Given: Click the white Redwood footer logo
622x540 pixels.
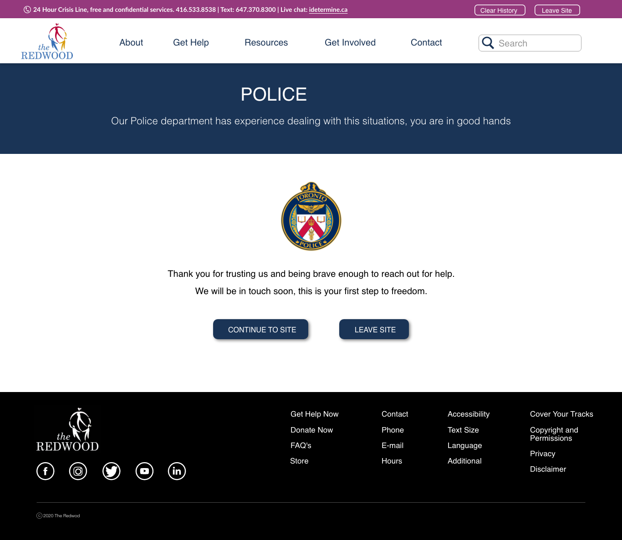Looking at the screenshot, I should 67,429.
